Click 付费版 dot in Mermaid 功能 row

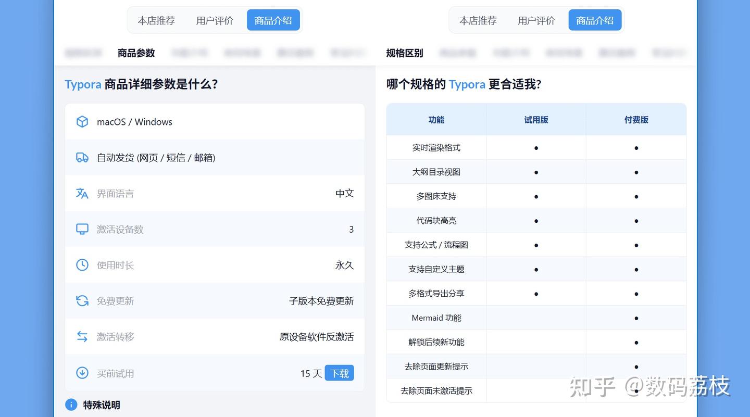(x=636, y=318)
